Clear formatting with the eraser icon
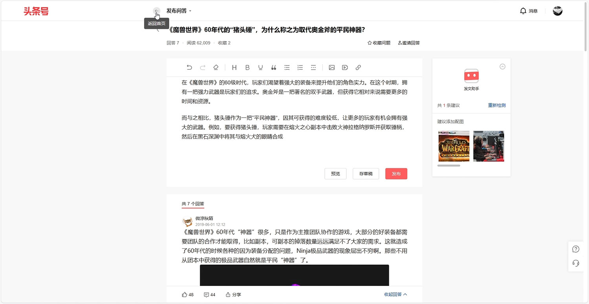 click(216, 67)
